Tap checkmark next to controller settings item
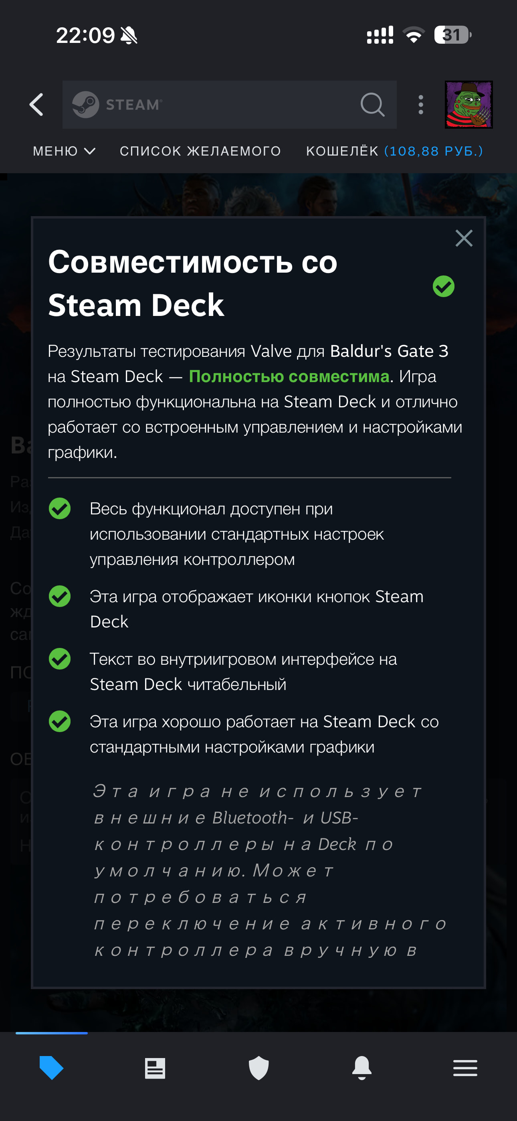This screenshot has width=517, height=1121. click(x=60, y=509)
